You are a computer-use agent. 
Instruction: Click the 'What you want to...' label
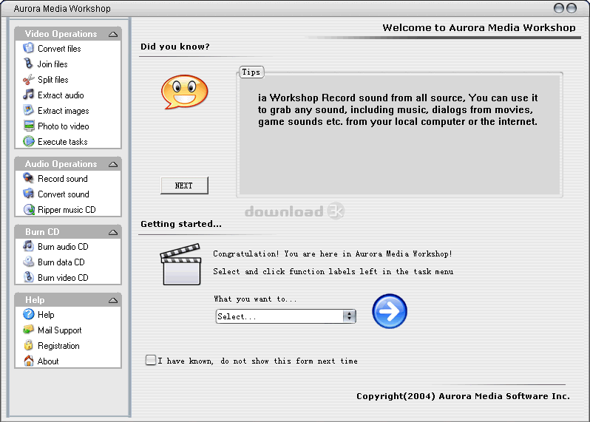click(255, 299)
